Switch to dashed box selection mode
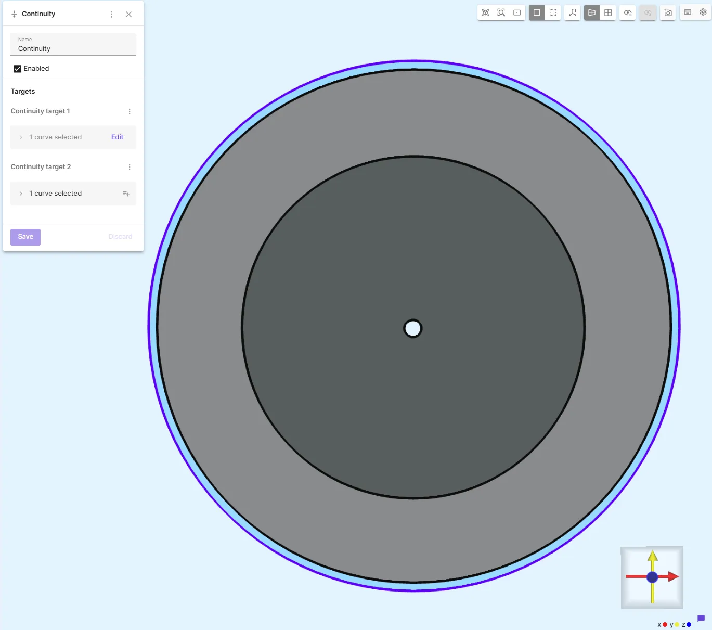The width and height of the screenshot is (712, 630). [553, 12]
